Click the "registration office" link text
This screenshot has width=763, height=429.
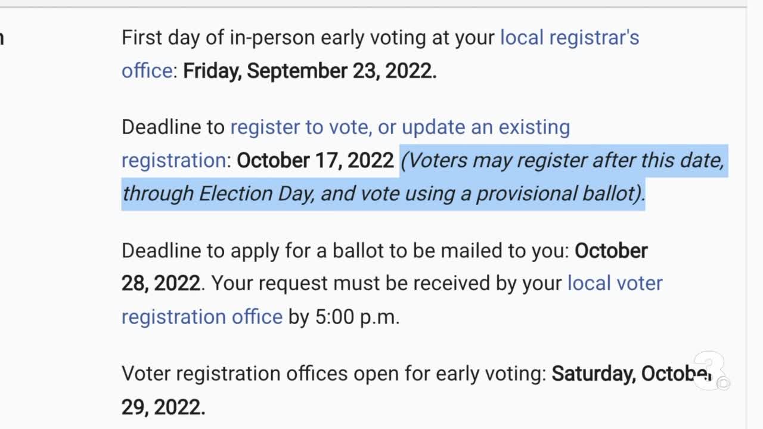coord(201,316)
